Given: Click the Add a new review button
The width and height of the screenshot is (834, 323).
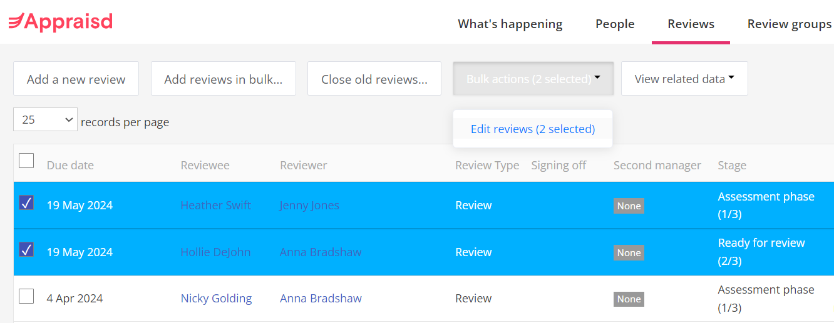Looking at the screenshot, I should coord(76,79).
